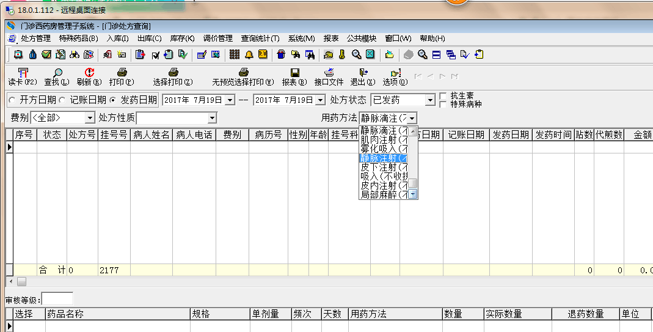Open the 处方管理 menu
This screenshot has width=653, height=332.
click(36, 39)
